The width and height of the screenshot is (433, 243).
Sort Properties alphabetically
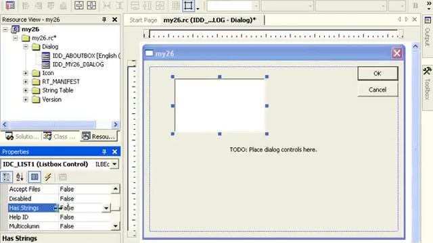tap(20, 177)
